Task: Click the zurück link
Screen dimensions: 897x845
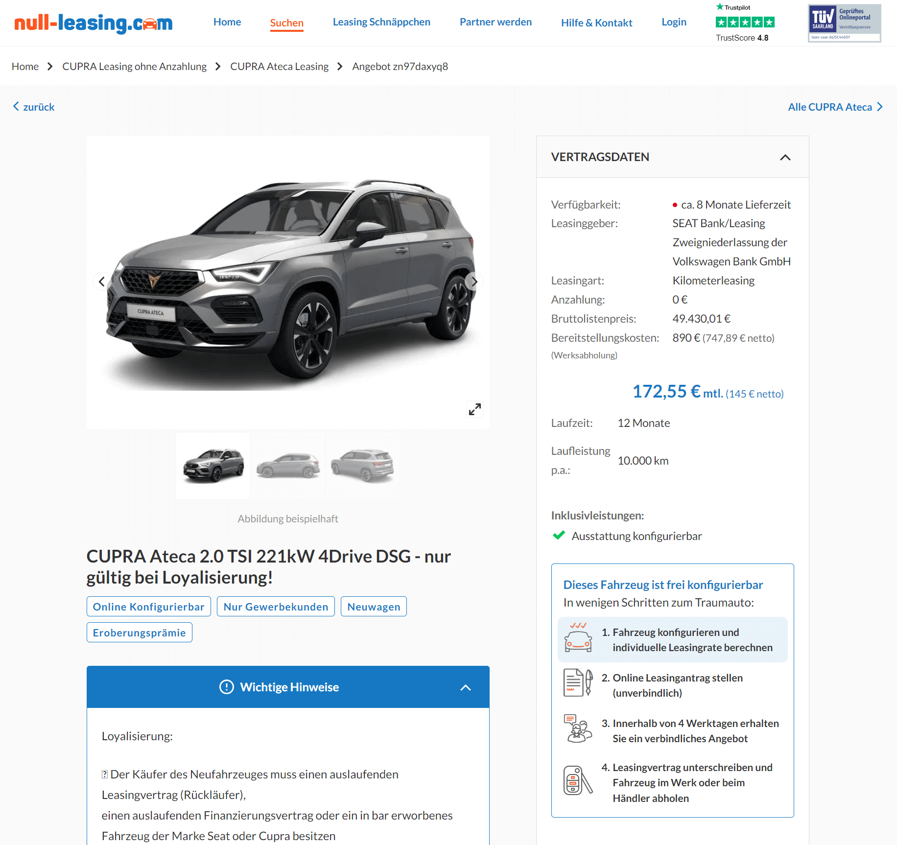Action: click(39, 107)
